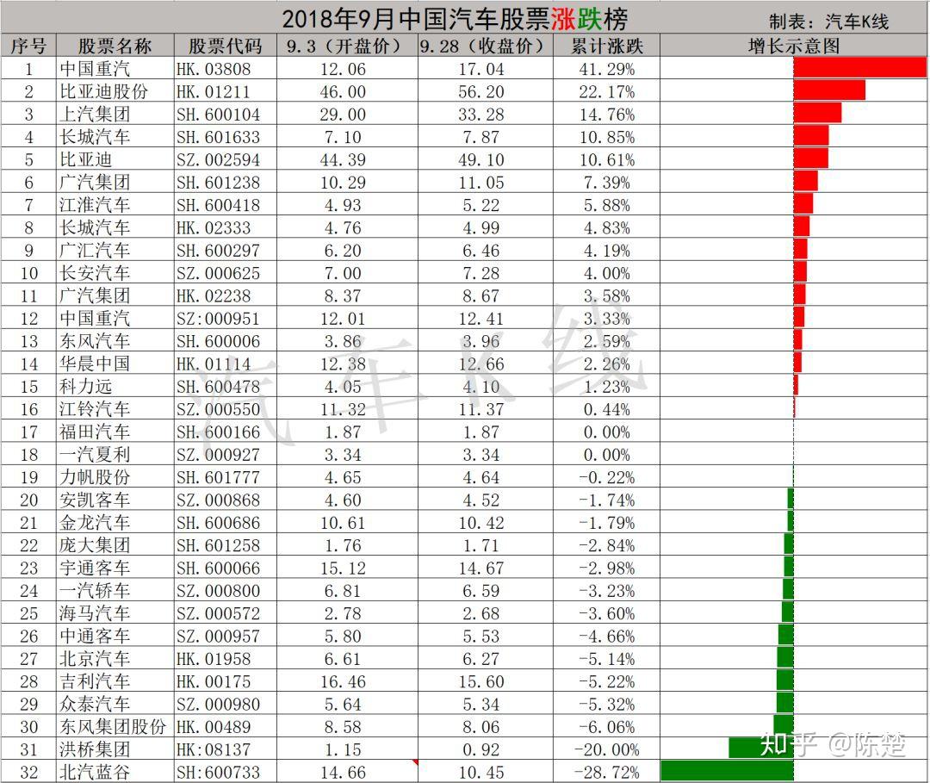Click stock name 长安汽车
The height and width of the screenshot is (783, 930).
tap(95, 273)
